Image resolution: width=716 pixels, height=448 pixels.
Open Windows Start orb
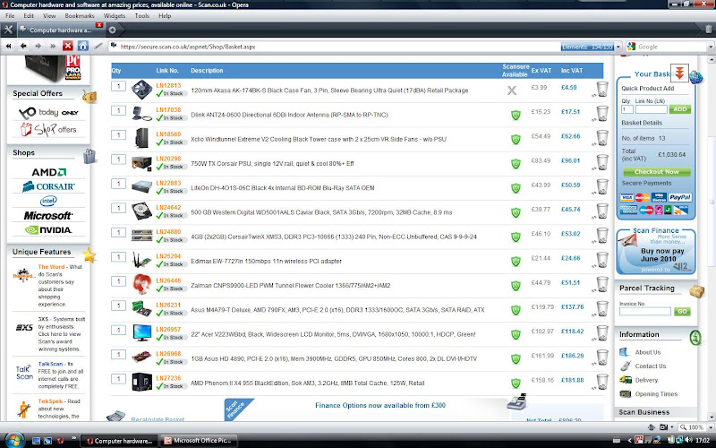point(13,440)
